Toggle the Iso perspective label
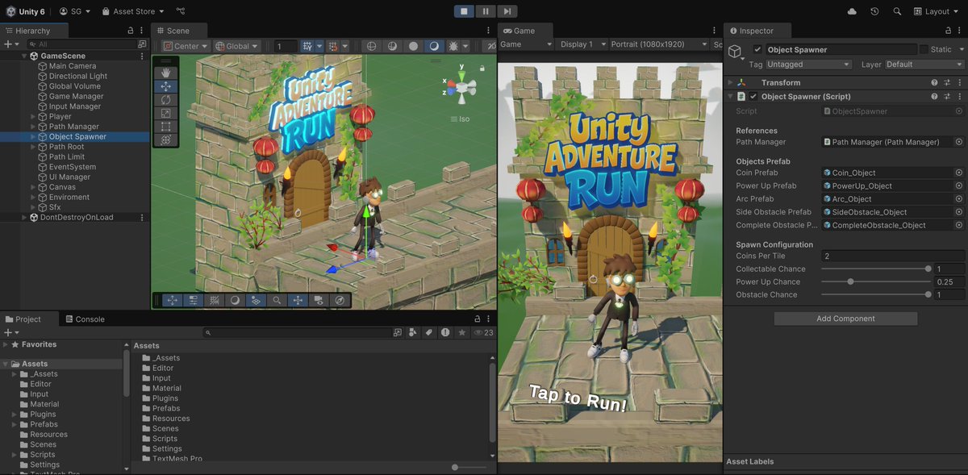 (461, 119)
